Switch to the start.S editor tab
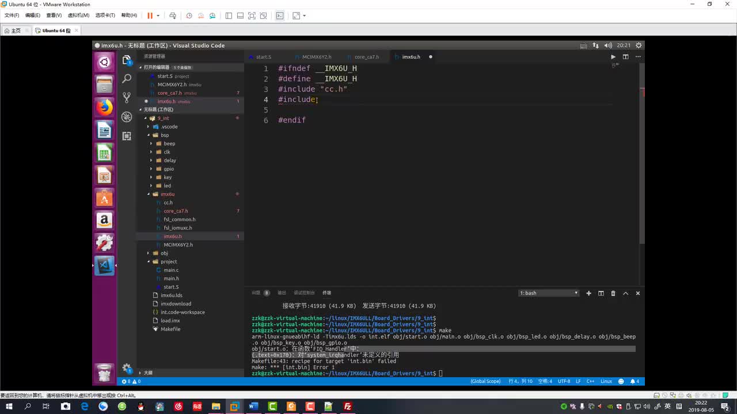 point(263,57)
